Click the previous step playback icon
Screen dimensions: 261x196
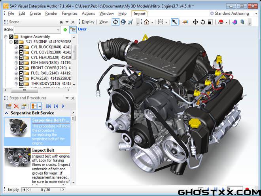click(x=56, y=106)
